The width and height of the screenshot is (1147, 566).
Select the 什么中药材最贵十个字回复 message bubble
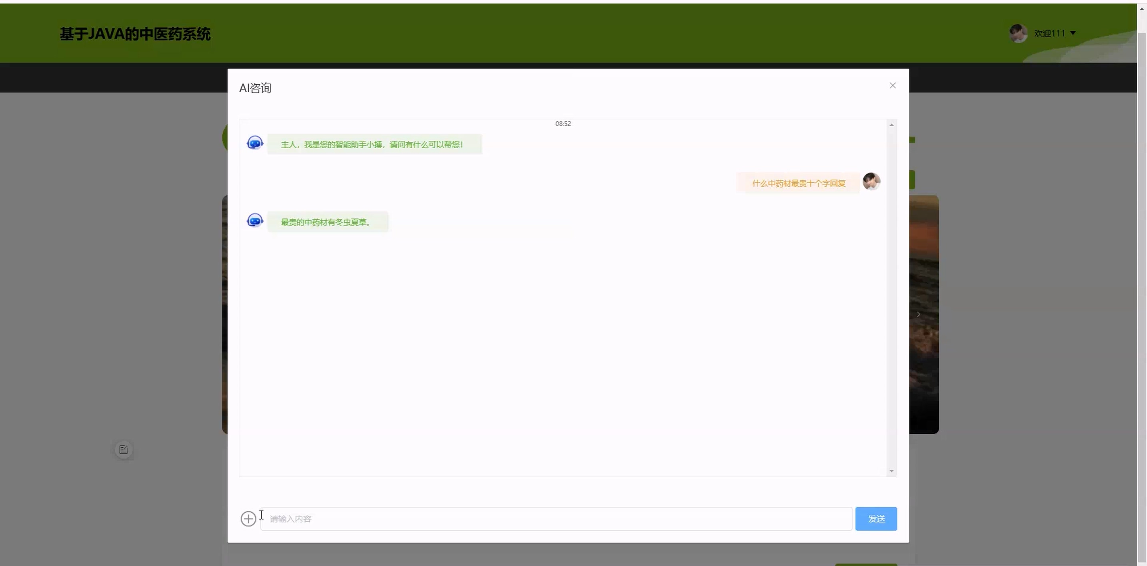[798, 183]
